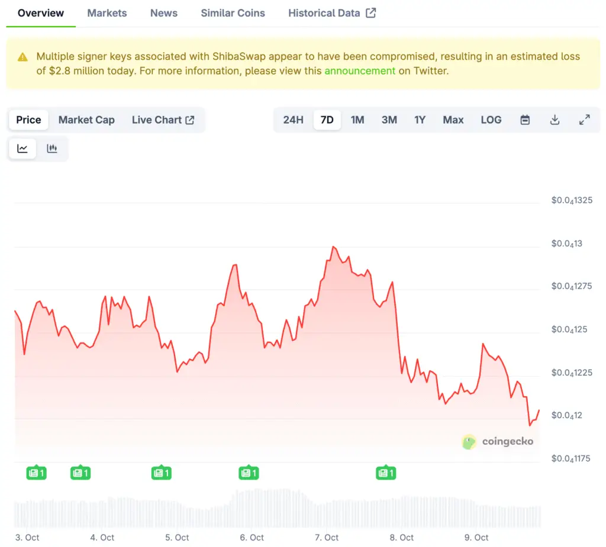The width and height of the screenshot is (606, 547).
Task: Switch chart to Market Cap
Action: pos(86,120)
